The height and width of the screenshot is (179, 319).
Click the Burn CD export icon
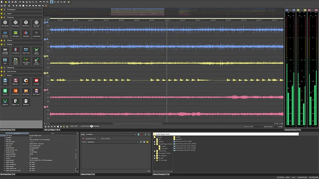coord(26,81)
